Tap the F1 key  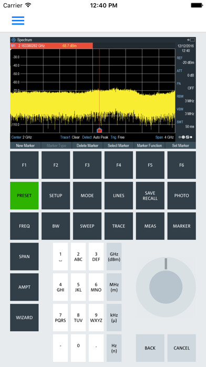[24, 165]
